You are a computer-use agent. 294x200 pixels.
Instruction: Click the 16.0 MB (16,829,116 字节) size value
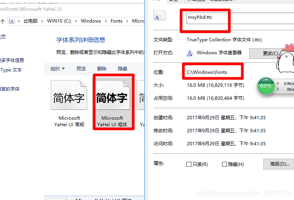coord(216,85)
